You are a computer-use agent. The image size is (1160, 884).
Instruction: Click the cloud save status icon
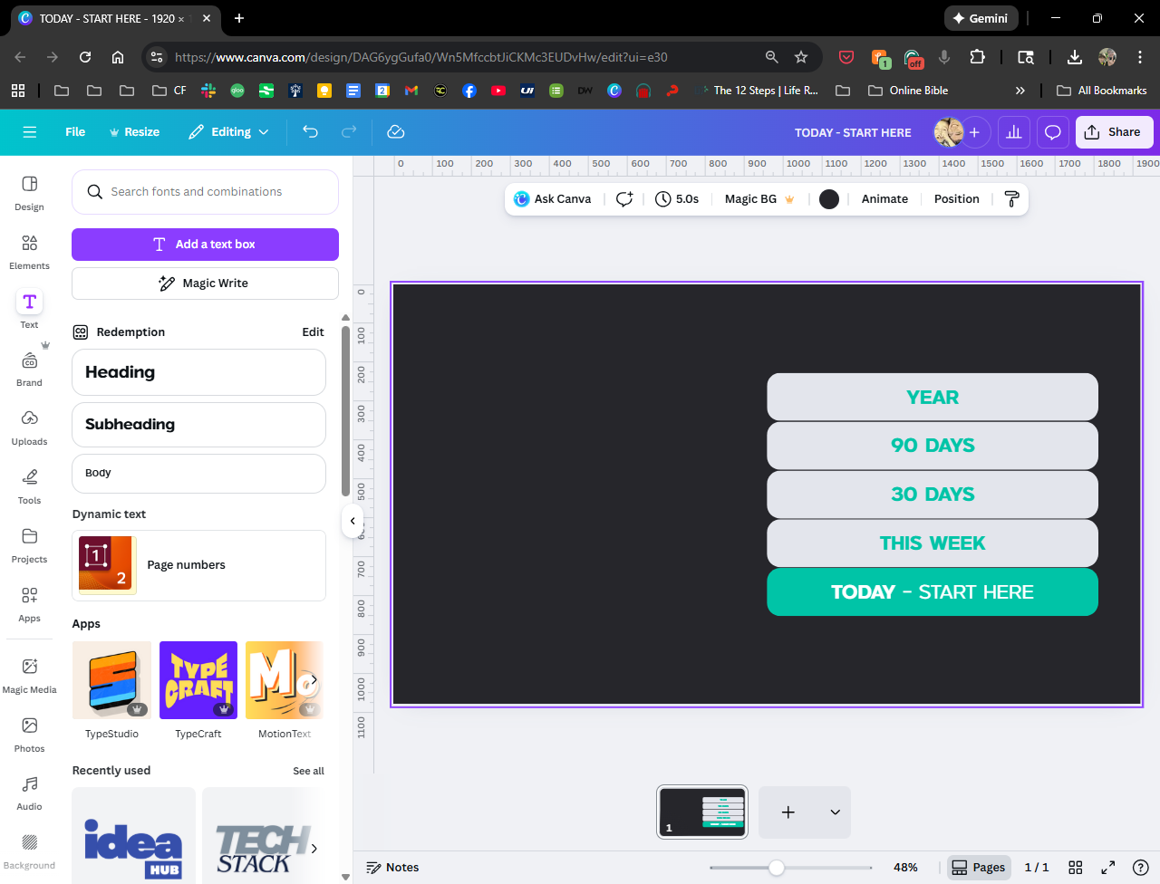(x=395, y=132)
